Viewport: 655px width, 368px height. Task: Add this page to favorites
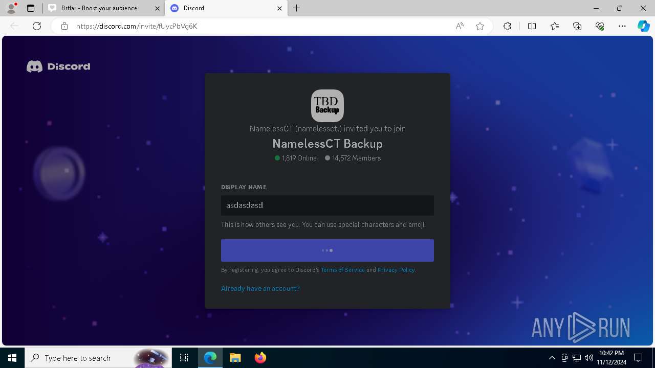(x=480, y=26)
